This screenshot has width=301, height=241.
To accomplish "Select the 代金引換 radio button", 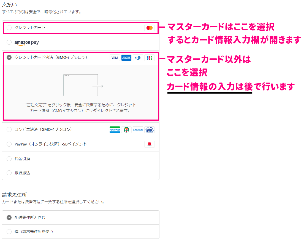I will pyautogui.click(x=9, y=159).
